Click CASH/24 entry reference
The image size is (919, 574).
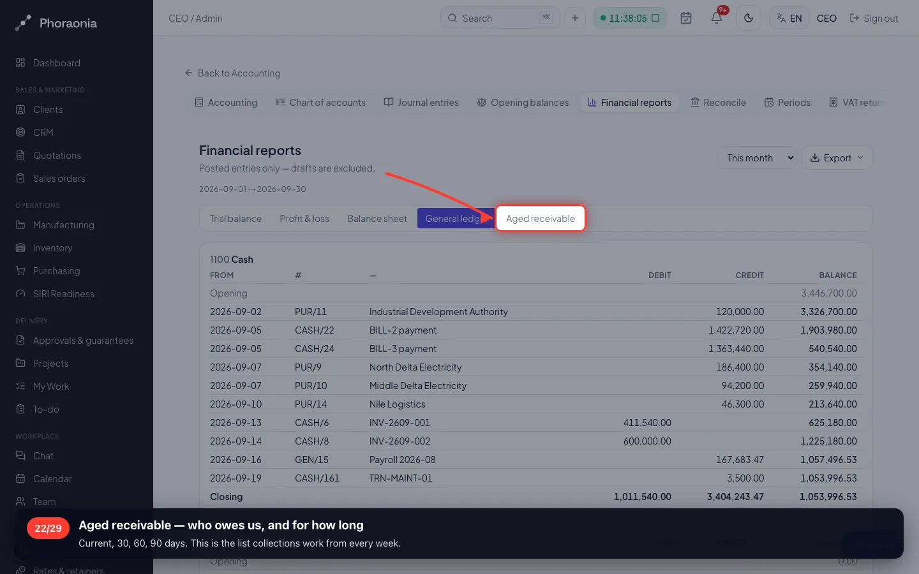(x=314, y=349)
